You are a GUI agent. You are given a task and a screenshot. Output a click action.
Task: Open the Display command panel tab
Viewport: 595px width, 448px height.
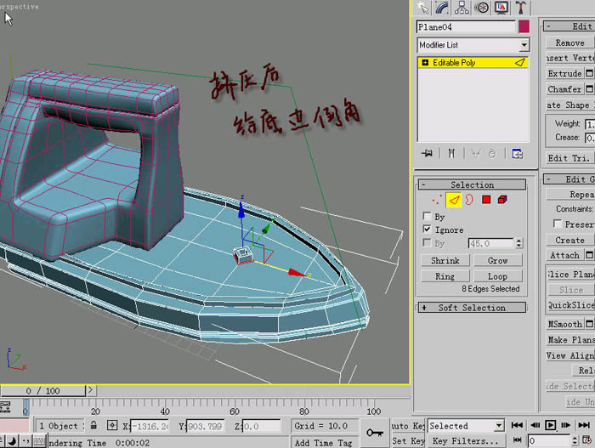501,8
